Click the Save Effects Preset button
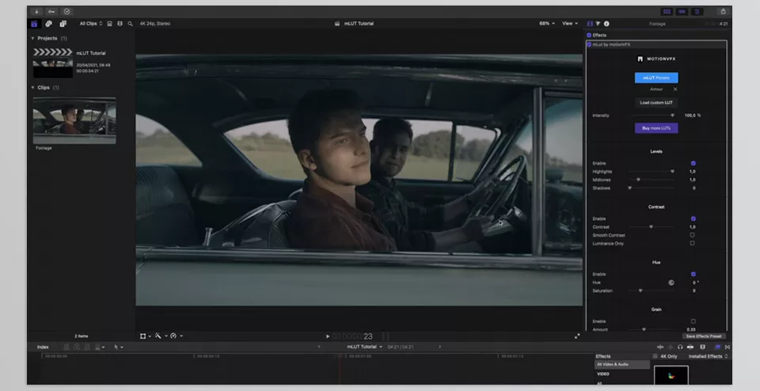 704,336
